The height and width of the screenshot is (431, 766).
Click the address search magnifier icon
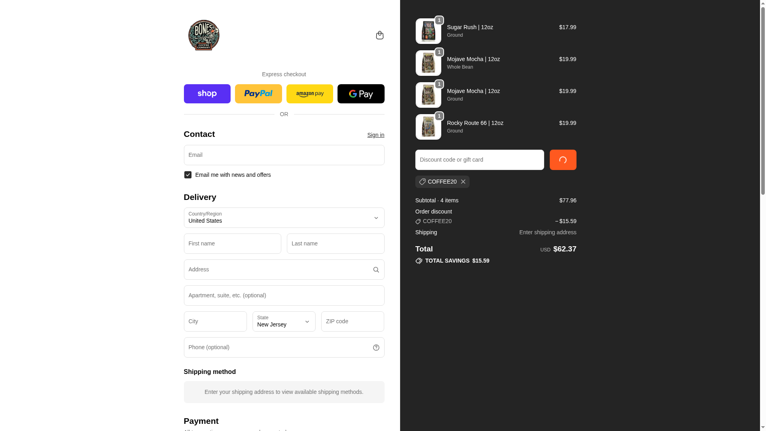pyautogui.click(x=376, y=270)
